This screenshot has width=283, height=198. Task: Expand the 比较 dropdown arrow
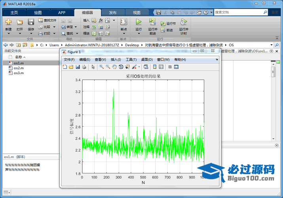[54, 27]
